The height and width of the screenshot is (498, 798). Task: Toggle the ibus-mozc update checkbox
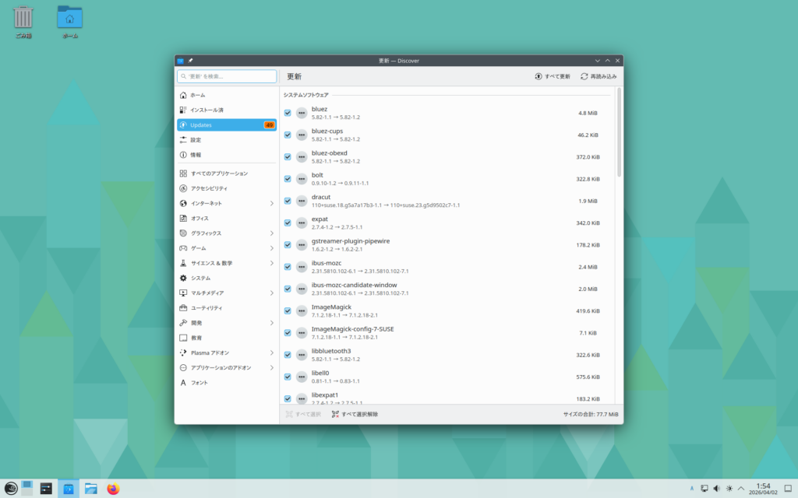pyautogui.click(x=288, y=267)
